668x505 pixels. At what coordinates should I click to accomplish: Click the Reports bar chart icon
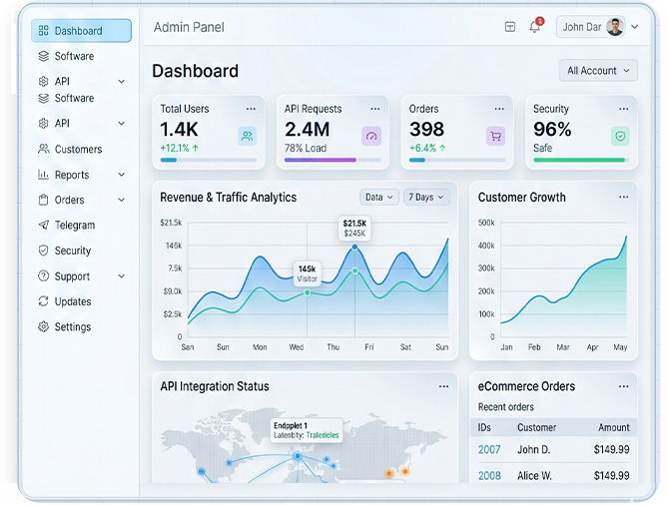(44, 174)
